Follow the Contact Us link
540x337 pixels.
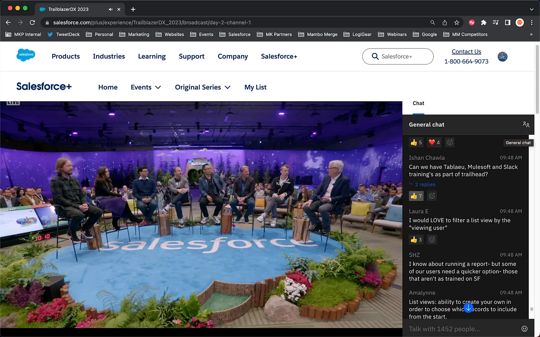[466, 52]
